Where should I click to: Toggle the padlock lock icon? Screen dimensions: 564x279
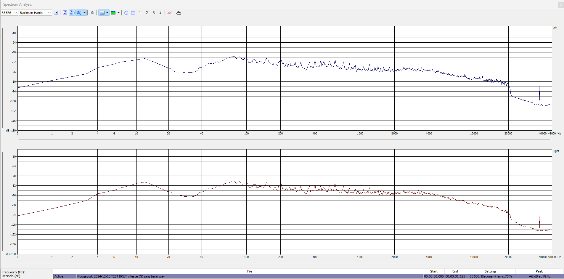(x=92, y=13)
